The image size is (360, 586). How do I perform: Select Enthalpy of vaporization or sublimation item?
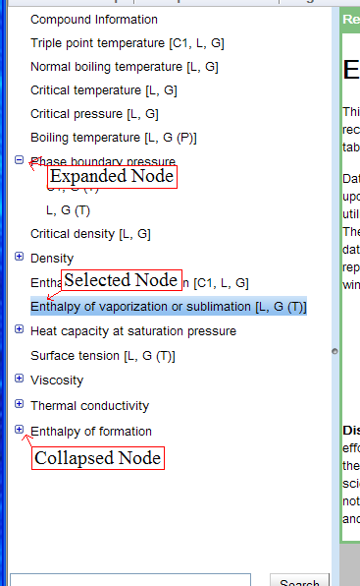tap(169, 307)
